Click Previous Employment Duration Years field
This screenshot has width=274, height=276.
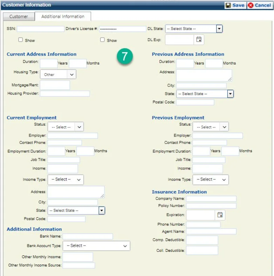[201, 151]
